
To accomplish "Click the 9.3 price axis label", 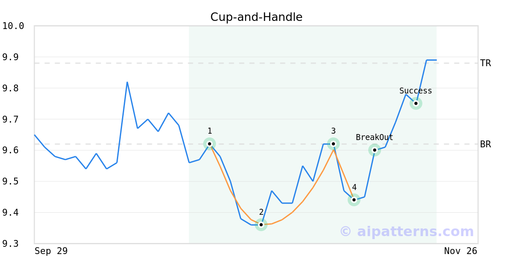I will (13, 244).
